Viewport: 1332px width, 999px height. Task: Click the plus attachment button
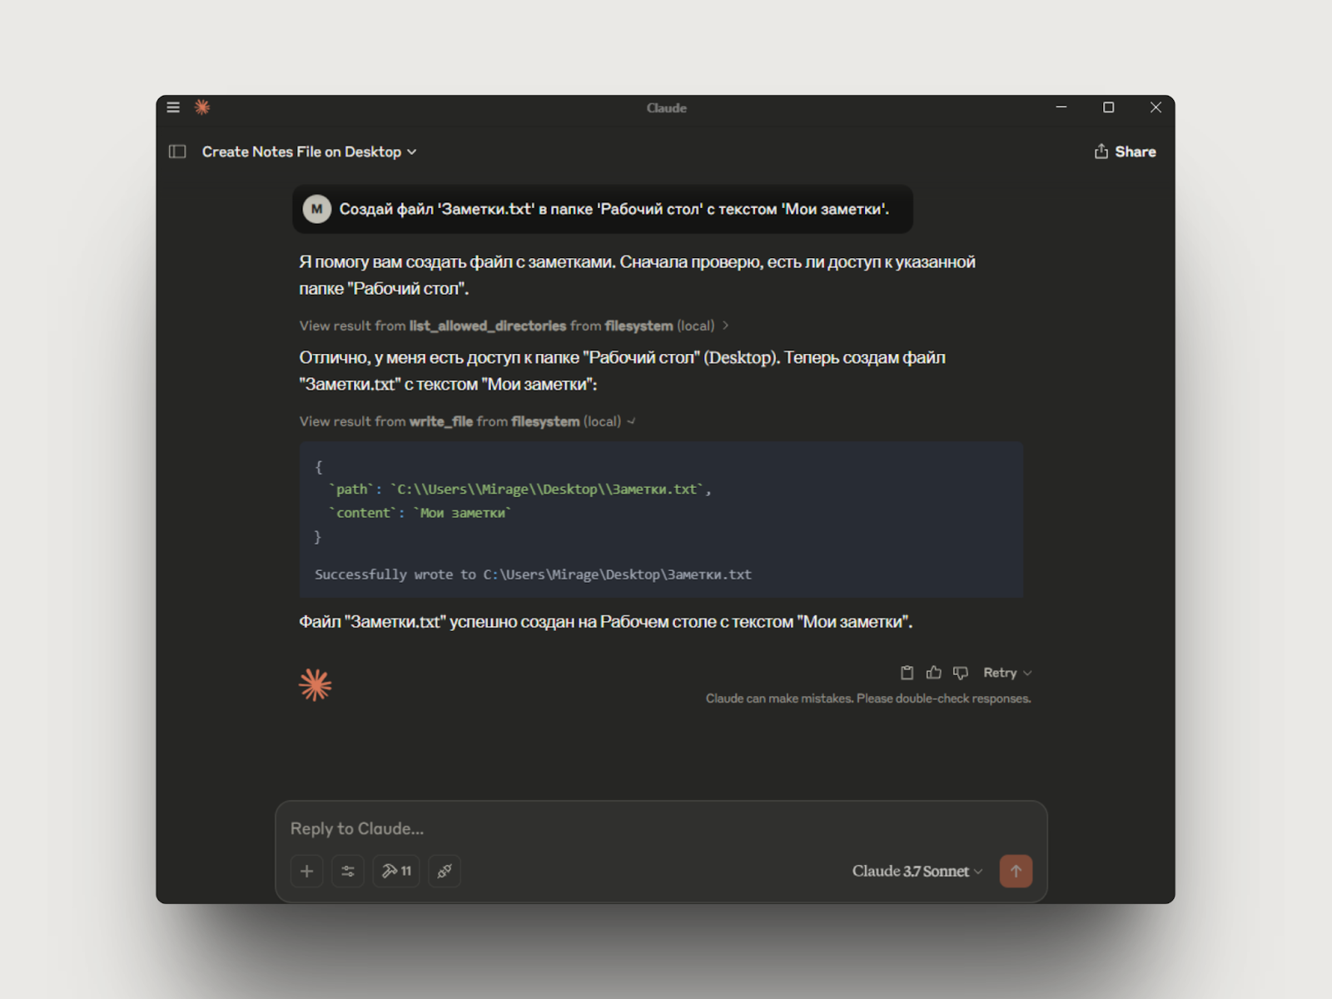tap(306, 871)
